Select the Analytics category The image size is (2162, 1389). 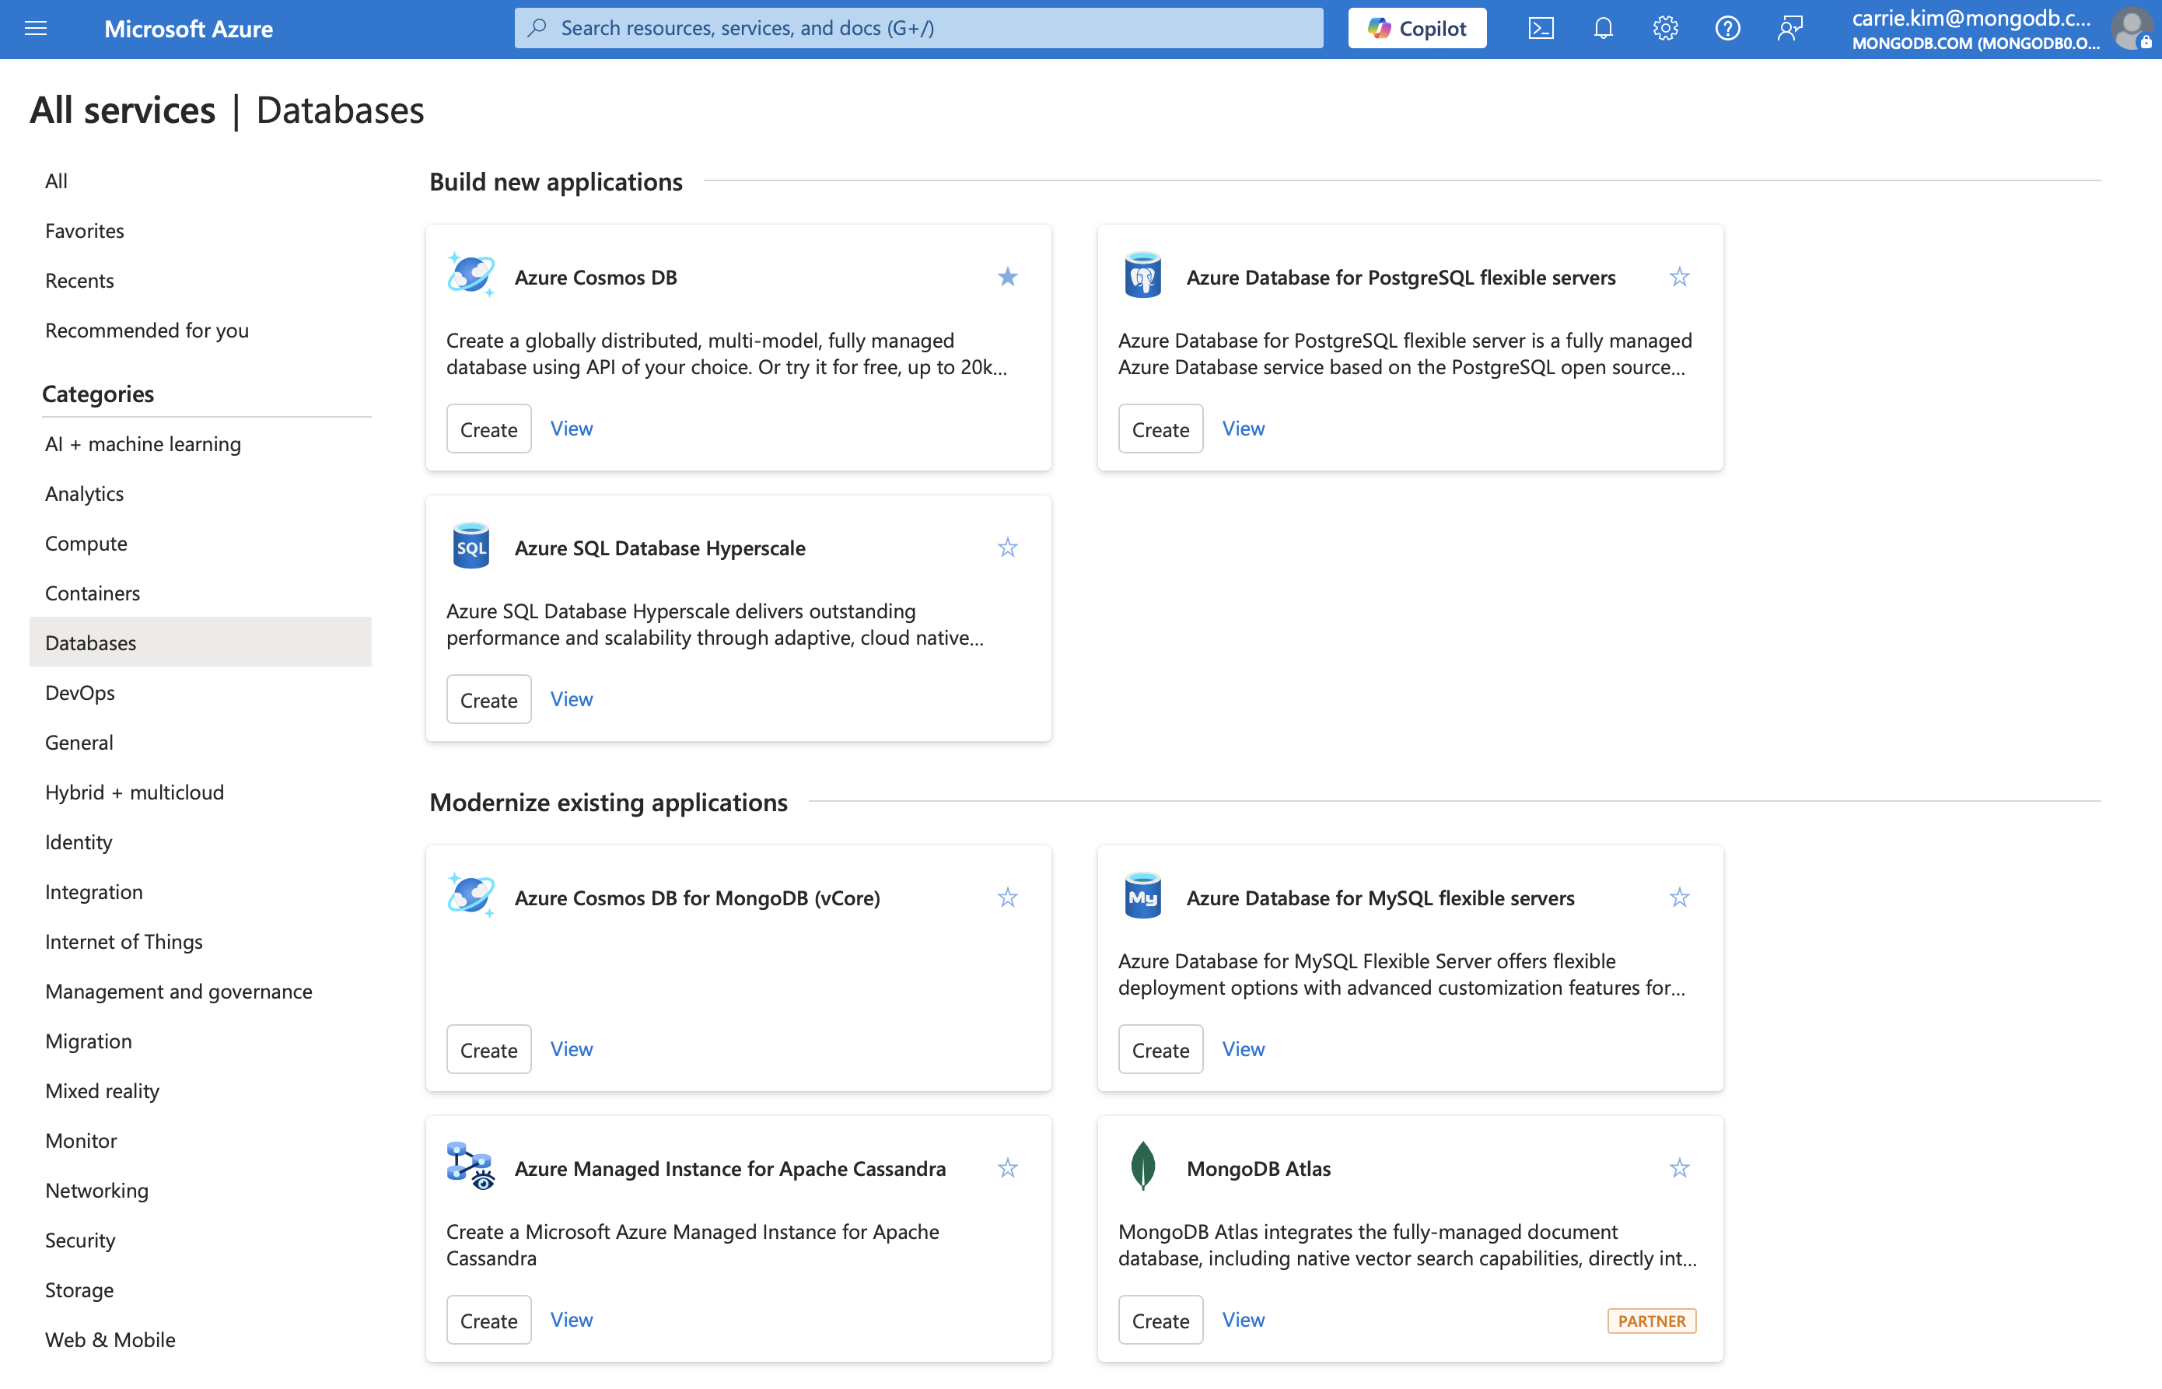pos(84,493)
